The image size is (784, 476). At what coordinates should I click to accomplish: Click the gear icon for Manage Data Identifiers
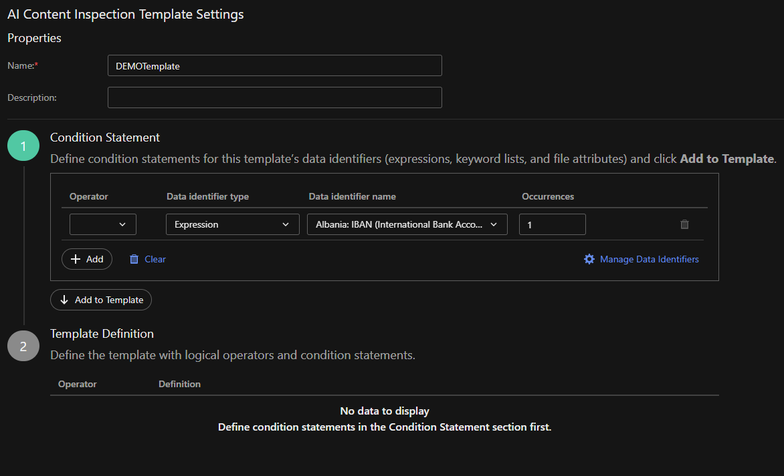[589, 259]
